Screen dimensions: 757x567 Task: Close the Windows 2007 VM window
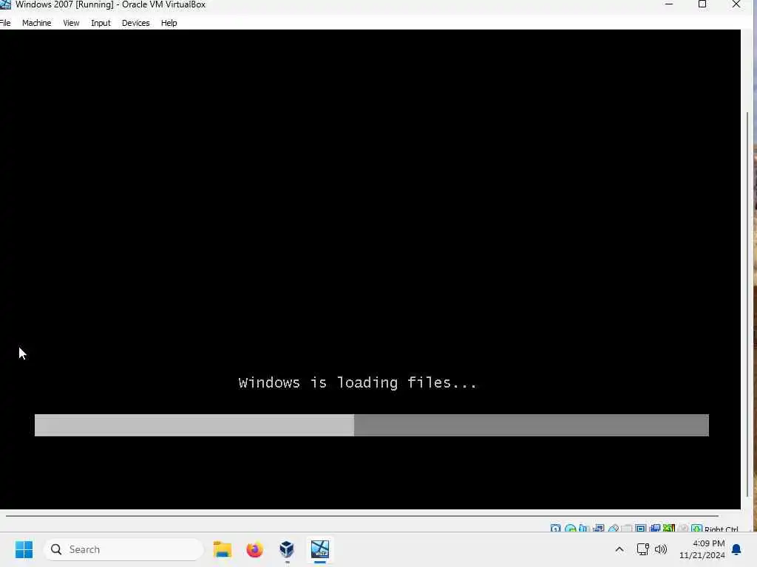[736, 4]
